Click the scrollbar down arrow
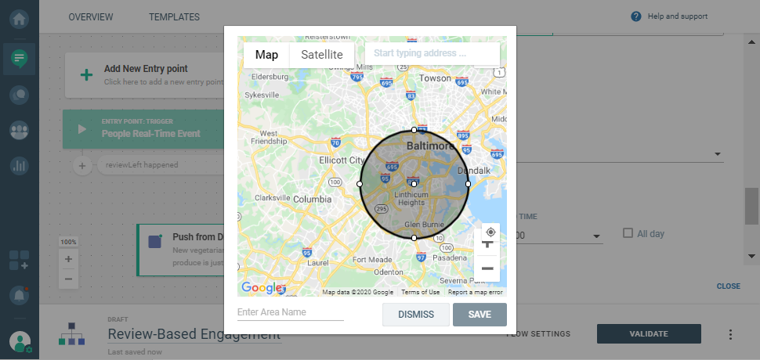Viewport: 760px width, 360px height. [x=751, y=256]
